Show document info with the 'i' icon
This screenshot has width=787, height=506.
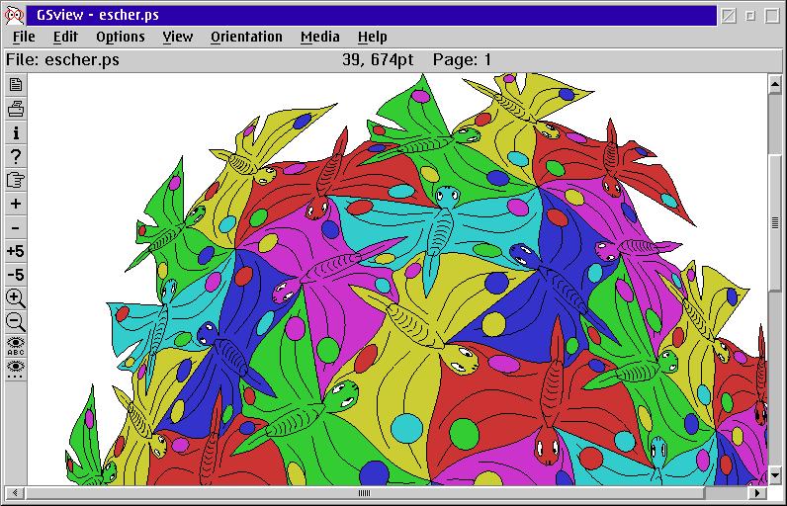(16, 132)
